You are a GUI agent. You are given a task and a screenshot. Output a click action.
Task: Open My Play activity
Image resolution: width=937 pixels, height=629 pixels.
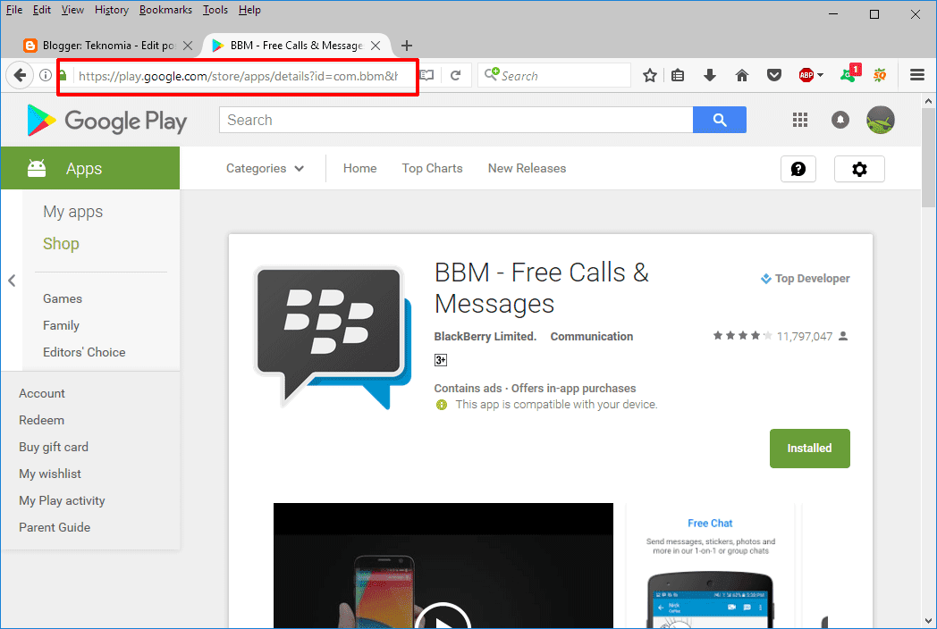tap(62, 501)
